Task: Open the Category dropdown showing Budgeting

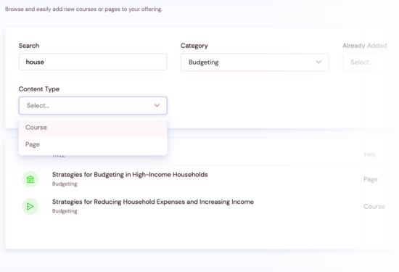Action: [255, 62]
